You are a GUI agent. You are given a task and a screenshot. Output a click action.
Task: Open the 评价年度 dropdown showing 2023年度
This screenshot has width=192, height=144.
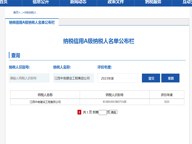118,78
